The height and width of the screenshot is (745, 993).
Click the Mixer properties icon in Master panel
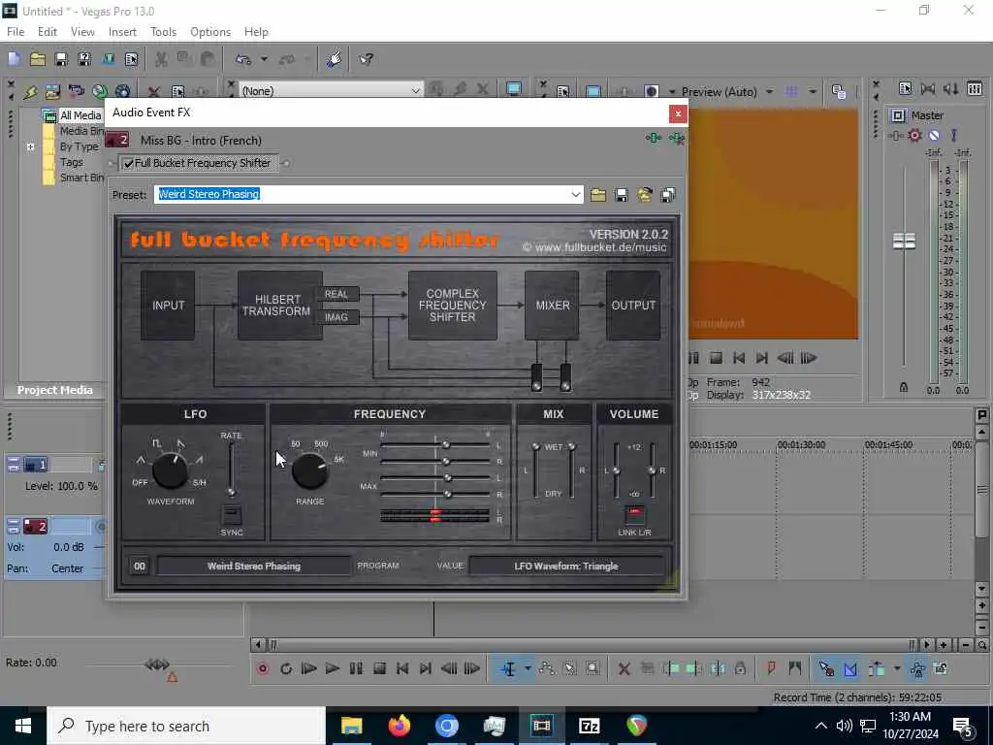tap(905, 88)
